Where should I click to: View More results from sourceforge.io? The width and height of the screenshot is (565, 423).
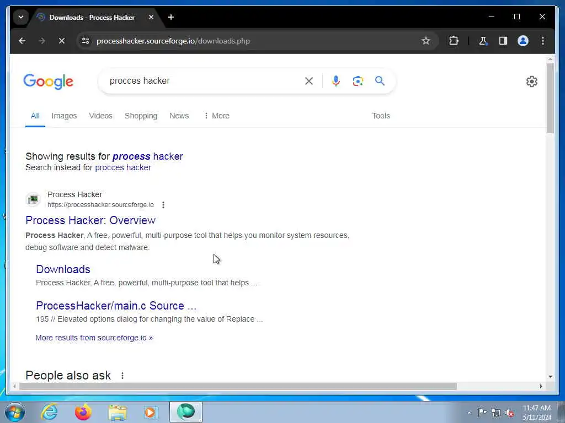click(94, 338)
